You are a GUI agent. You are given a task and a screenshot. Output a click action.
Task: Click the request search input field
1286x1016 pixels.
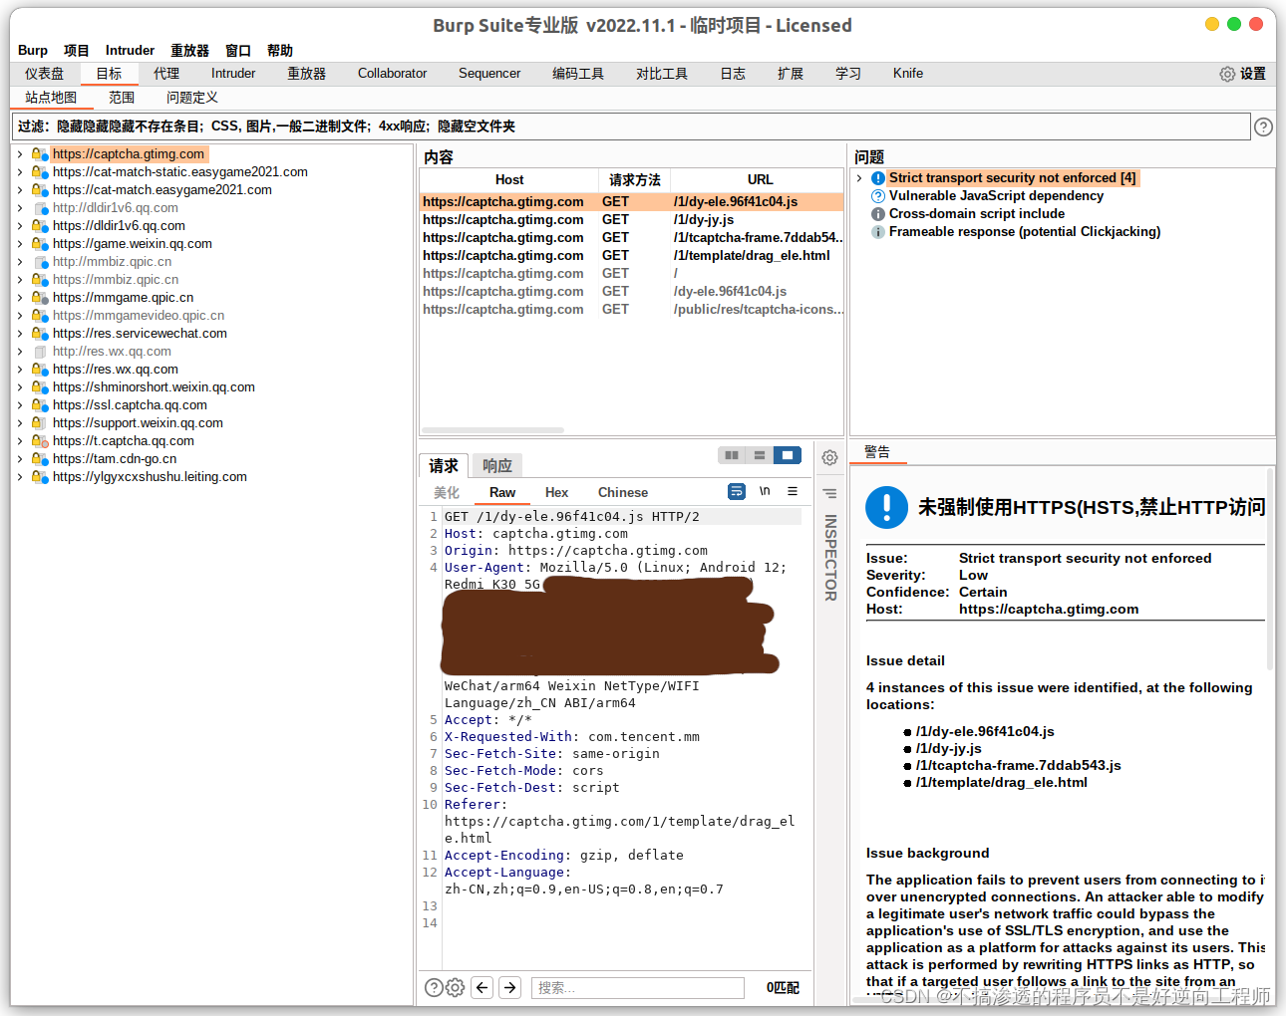pos(638,987)
